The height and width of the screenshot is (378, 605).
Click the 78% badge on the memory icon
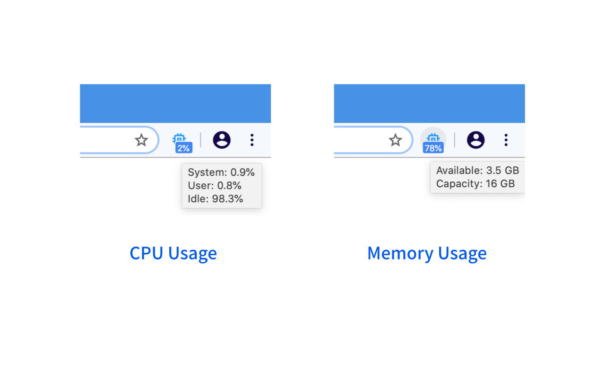(433, 147)
